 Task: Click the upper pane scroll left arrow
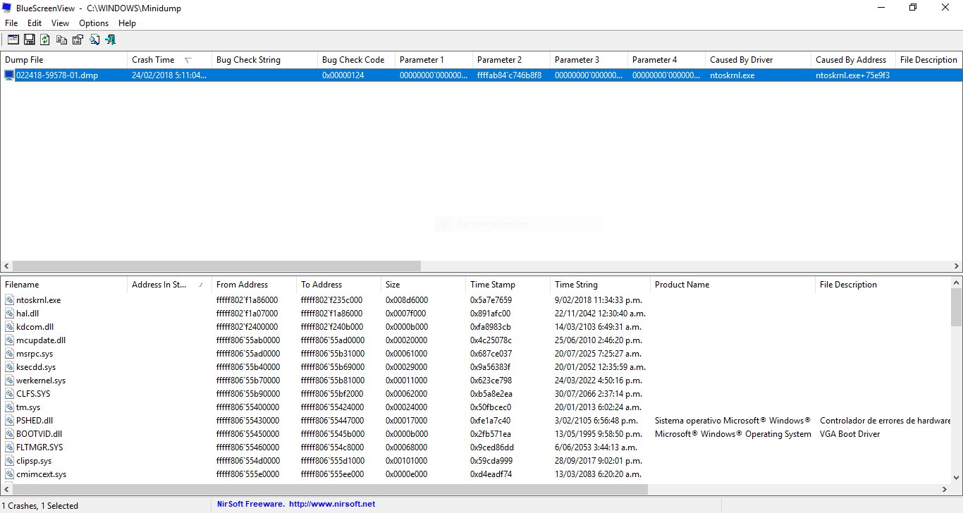tap(6, 266)
